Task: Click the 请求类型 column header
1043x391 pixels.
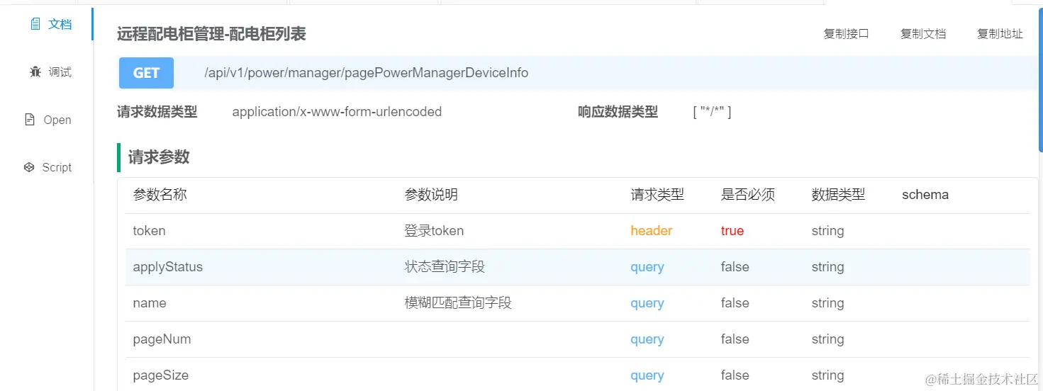Action: click(657, 195)
